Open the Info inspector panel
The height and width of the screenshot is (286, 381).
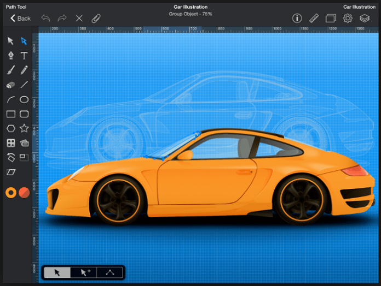297,18
